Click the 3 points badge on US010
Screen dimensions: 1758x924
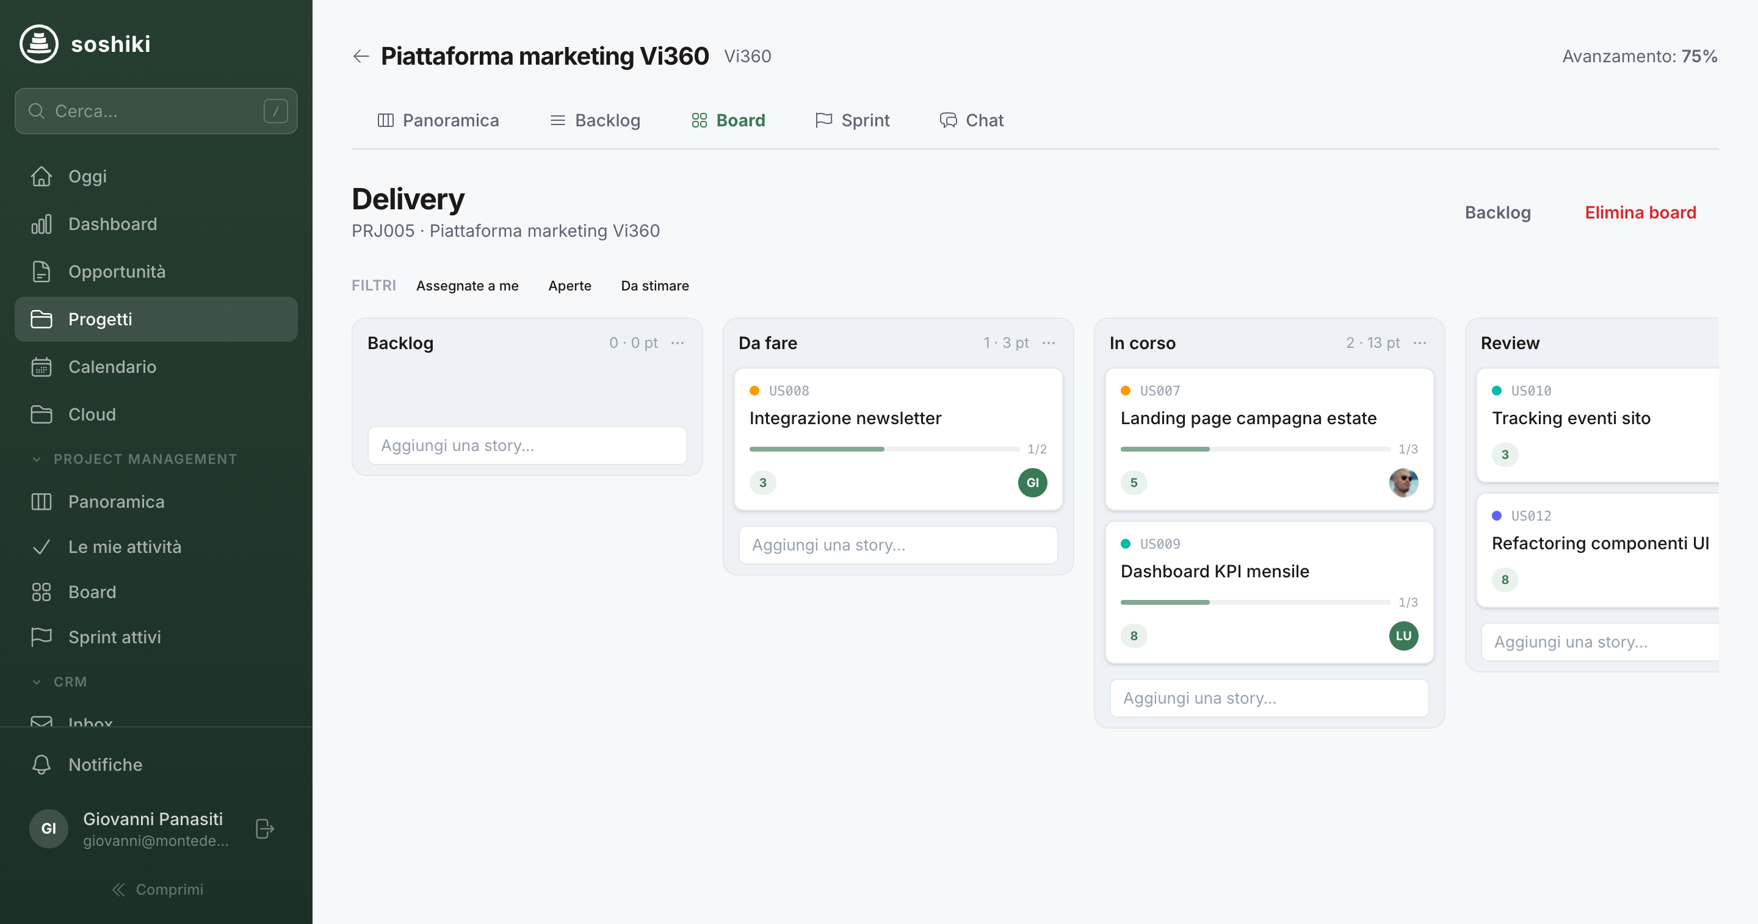1505,455
